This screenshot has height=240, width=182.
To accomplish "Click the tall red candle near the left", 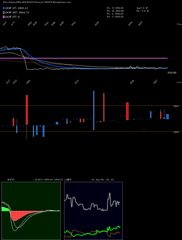I will [x=27, y=110].
